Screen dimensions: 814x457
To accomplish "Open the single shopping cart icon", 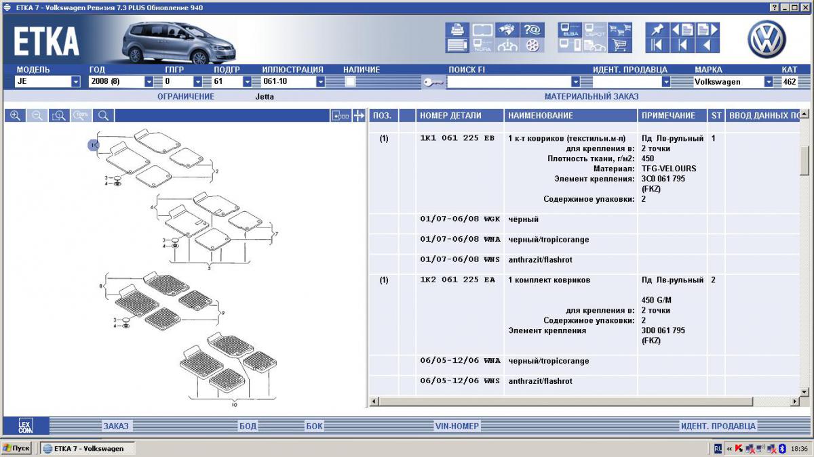I will [619, 45].
